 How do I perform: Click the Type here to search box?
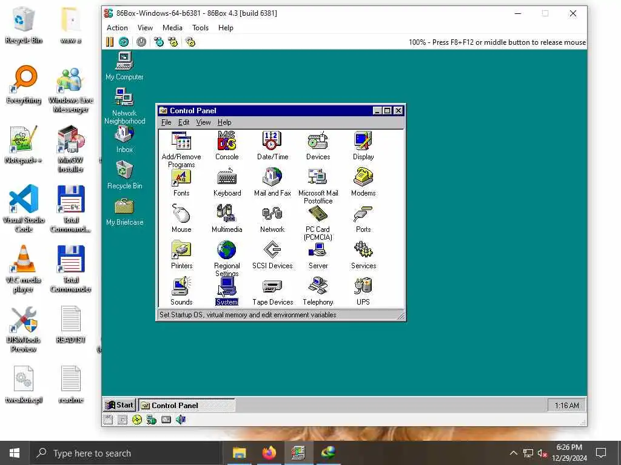coord(126,453)
